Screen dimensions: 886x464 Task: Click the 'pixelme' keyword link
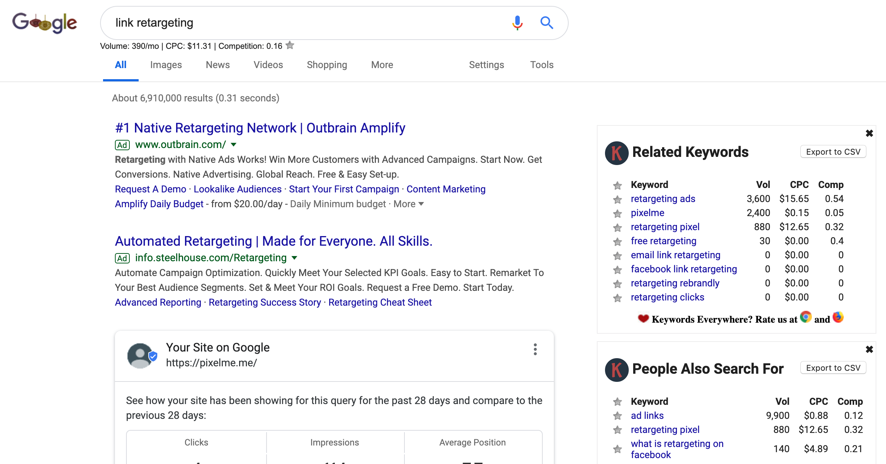(648, 213)
